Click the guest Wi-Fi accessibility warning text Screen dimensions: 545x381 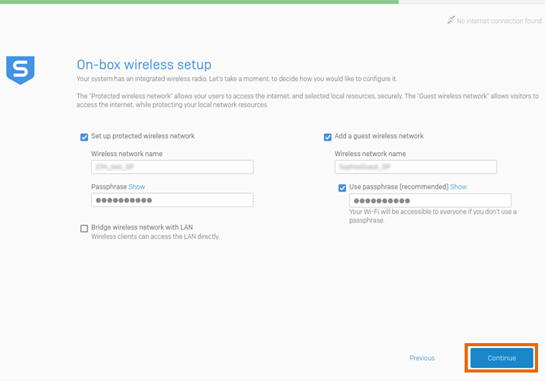pos(433,216)
